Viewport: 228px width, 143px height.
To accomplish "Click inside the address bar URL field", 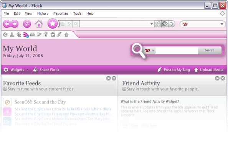I will (x=115, y=24).
